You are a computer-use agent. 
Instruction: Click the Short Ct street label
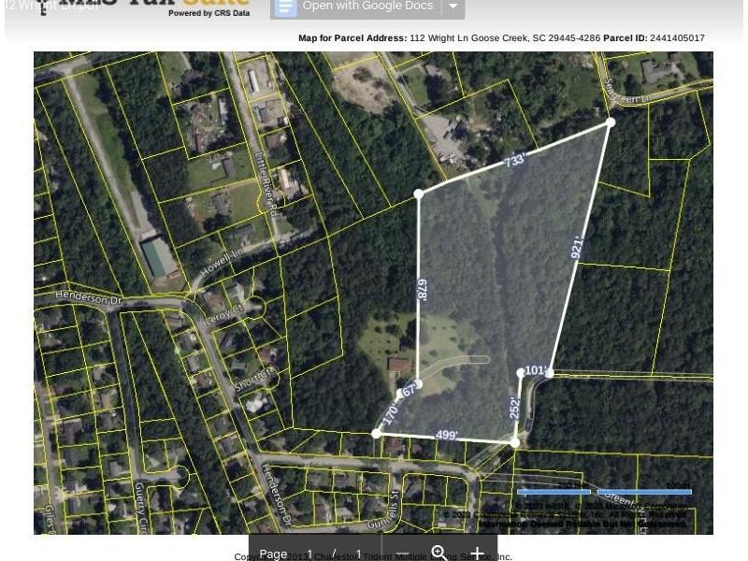tap(255, 381)
